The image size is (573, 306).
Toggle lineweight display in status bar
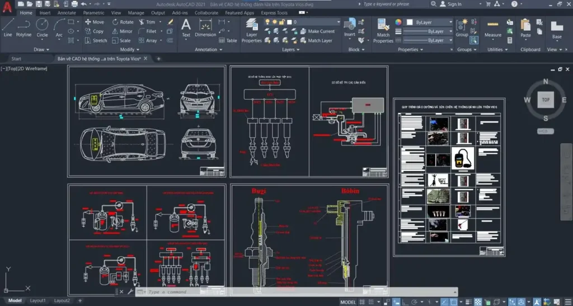click(468, 302)
